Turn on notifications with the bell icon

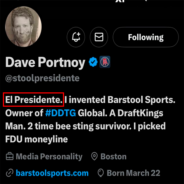[76, 37]
